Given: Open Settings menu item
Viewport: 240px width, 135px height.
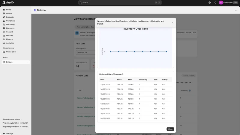Looking at the screenshot, I should [x=10, y=133].
